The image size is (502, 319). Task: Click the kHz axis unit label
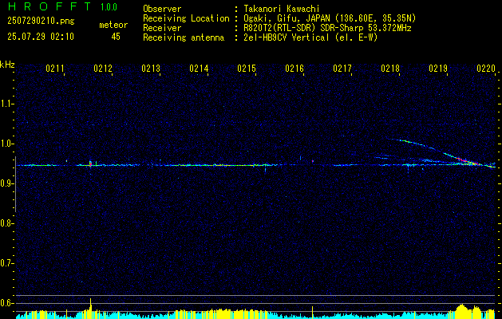pyautogui.click(x=7, y=65)
